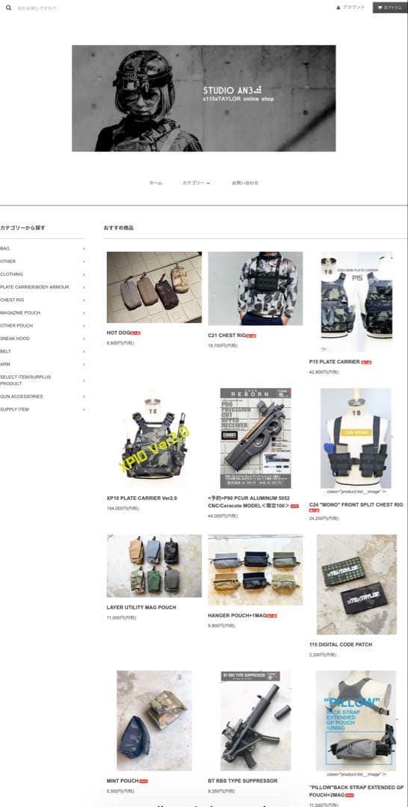Click the search magnifier icon
The width and height of the screenshot is (408, 807).
tap(8, 8)
